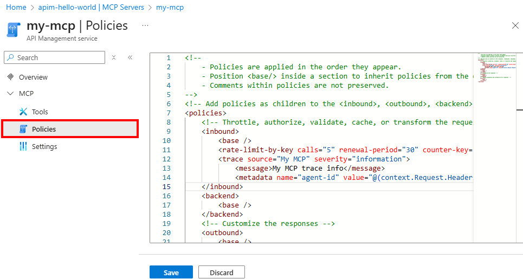This screenshot has width=523, height=279.
Task: Open the Settings menu item
Action: coord(44,146)
